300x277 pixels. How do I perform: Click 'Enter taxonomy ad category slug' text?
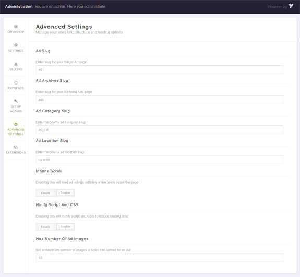(61, 122)
